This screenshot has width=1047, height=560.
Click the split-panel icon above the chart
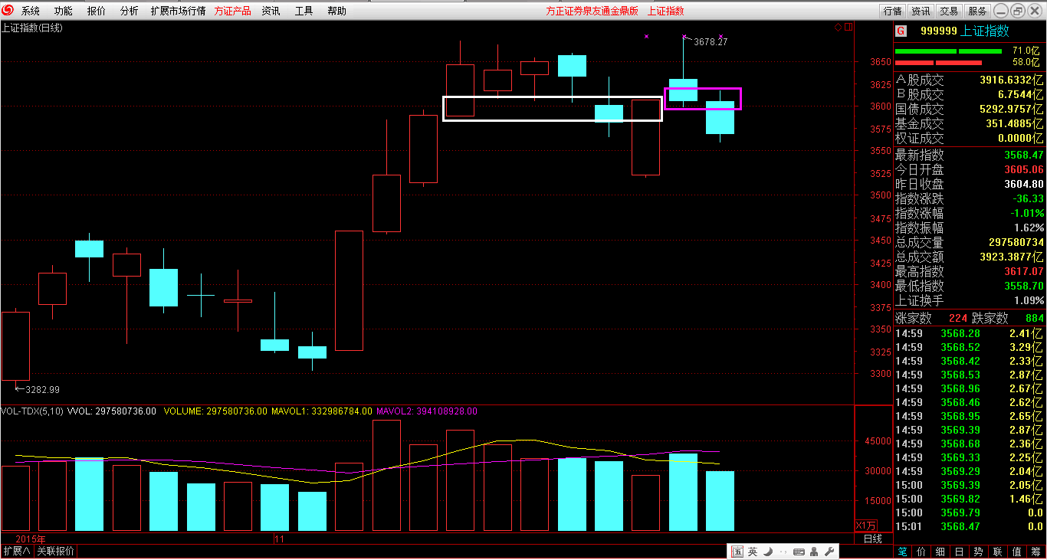pos(848,28)
